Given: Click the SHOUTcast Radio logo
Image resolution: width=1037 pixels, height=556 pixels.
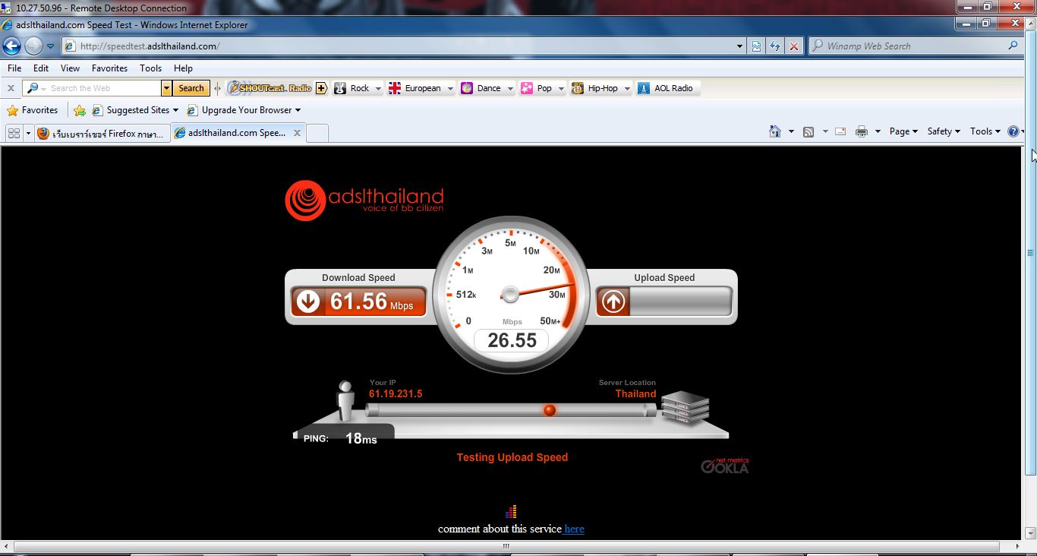Looking at the screenshot, I should click(270, 88).
